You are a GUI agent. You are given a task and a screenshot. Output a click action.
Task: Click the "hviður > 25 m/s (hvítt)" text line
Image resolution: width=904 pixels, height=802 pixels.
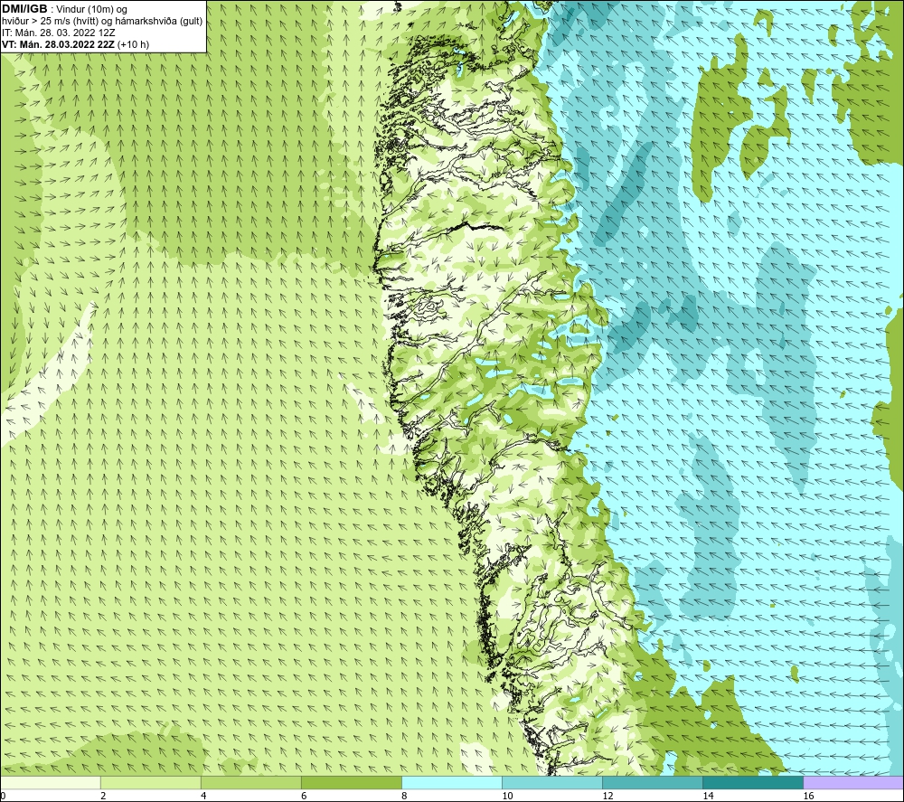point(50,22)
